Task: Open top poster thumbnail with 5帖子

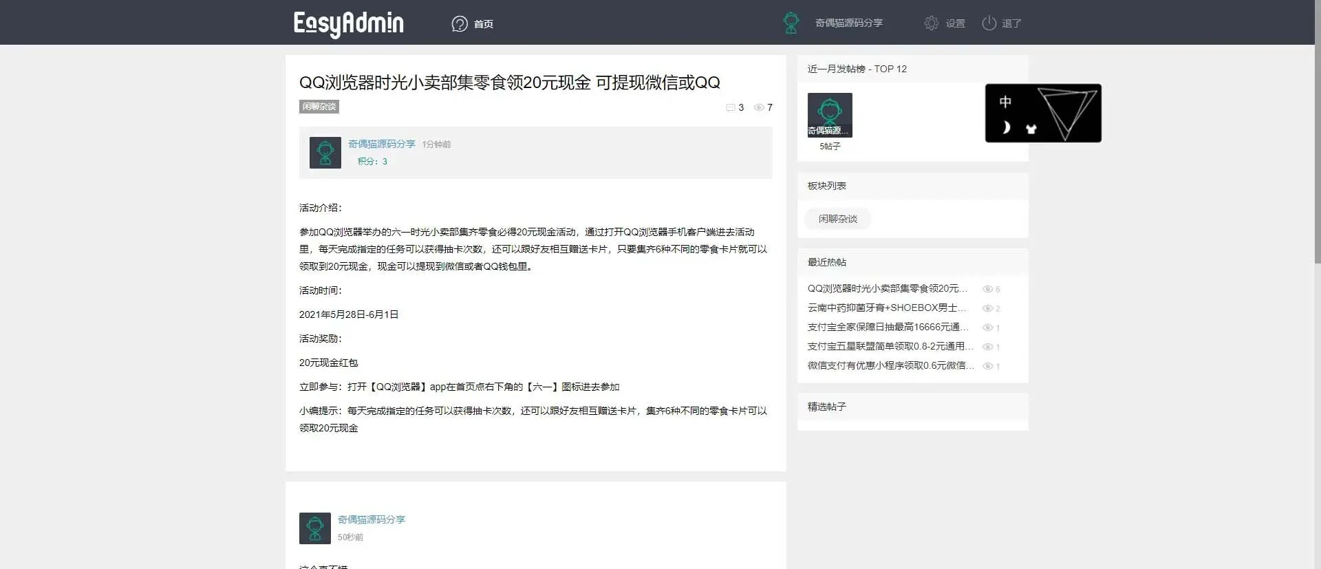Action: [x=830, y=115]
